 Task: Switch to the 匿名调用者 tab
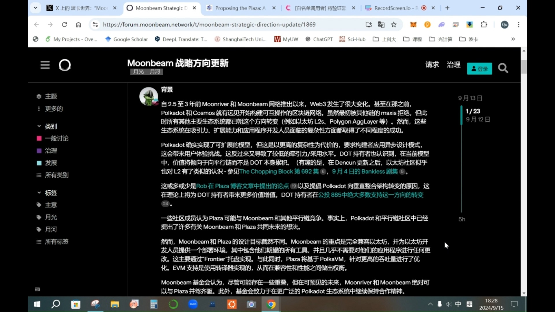click(x=320, y=8)
